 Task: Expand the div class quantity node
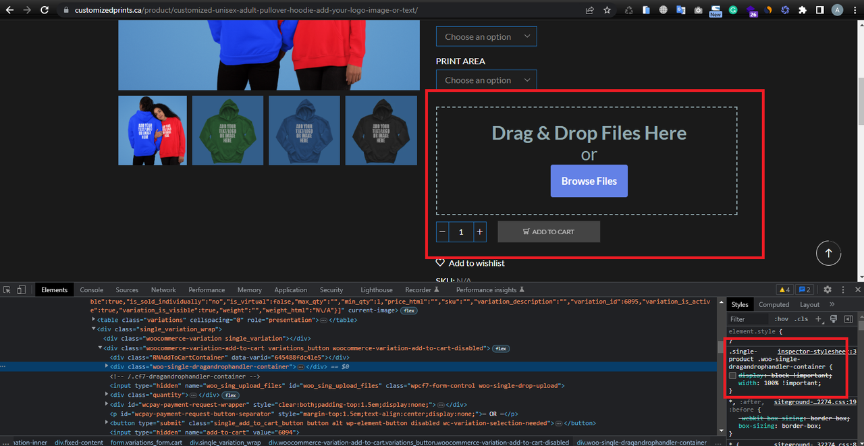click(107, 395)
